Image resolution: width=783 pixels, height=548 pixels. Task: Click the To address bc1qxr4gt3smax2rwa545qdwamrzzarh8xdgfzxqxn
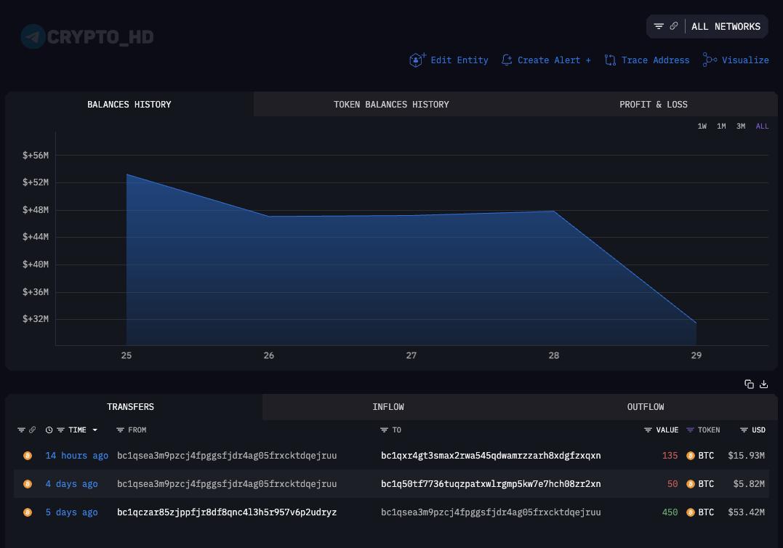(x=491, y=455)
